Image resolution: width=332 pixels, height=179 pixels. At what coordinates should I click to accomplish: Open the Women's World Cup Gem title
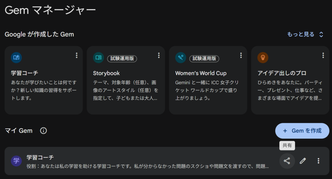(201, 73)
